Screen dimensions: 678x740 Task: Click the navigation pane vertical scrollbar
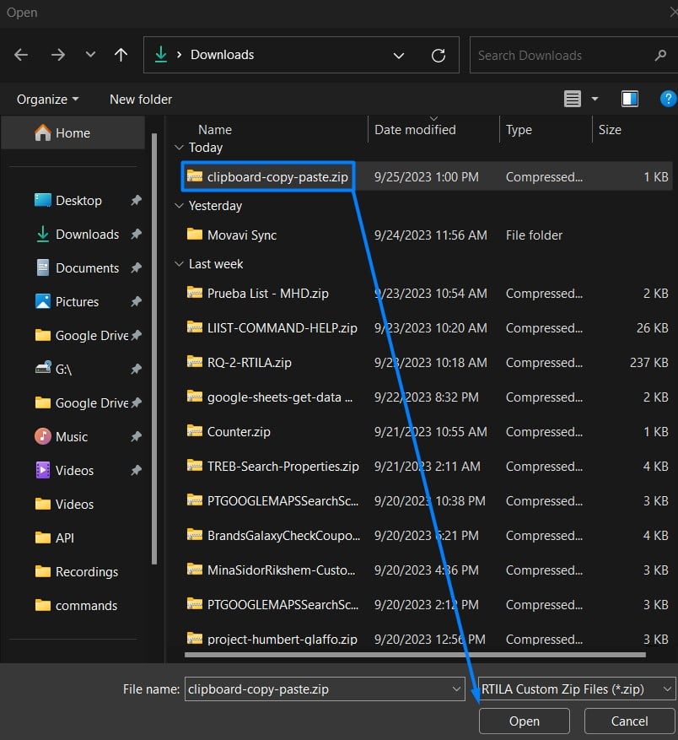pos(154,349)
